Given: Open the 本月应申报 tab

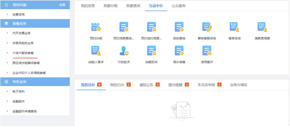Looking at the screenshot, I should click(x=206, y=85).
